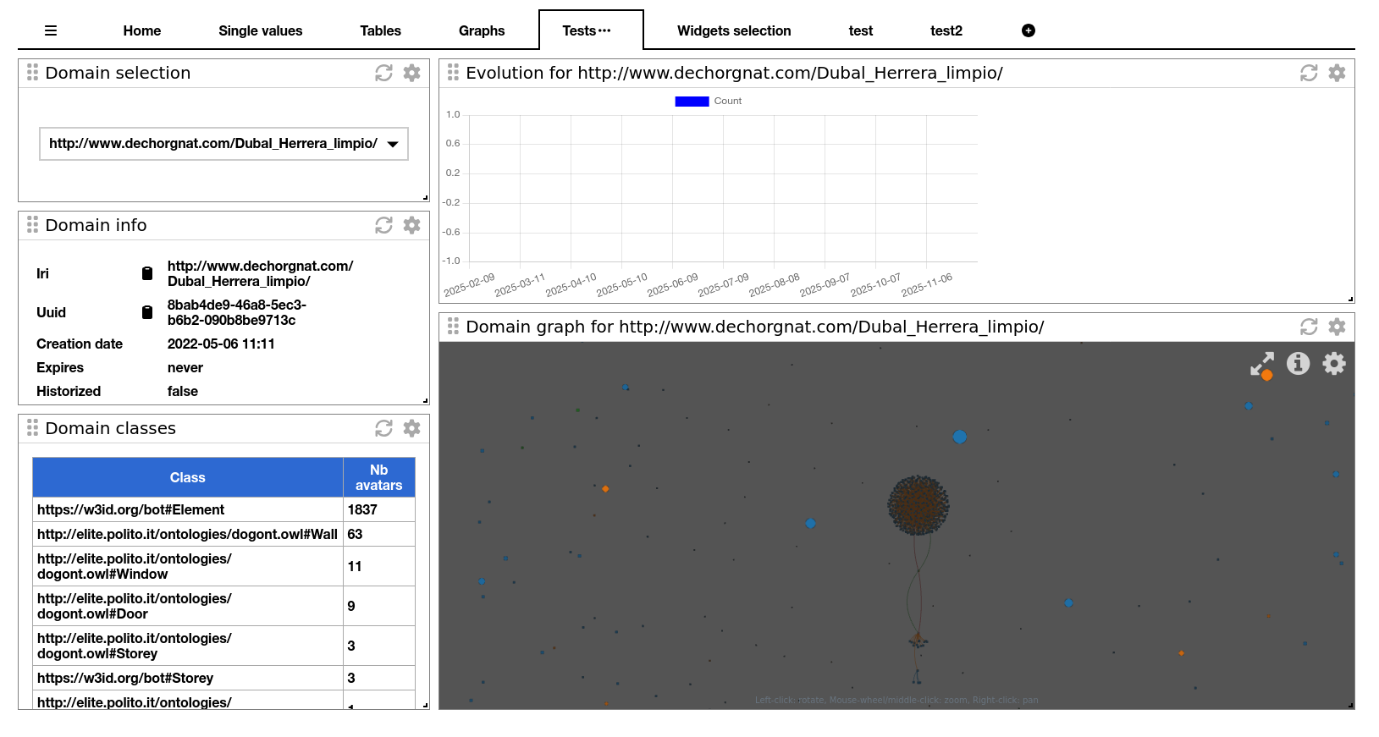Viewport: 1379px width, 737px height.
Task: Add a new tab with plus icon
Action: (x=1028, y=30)
